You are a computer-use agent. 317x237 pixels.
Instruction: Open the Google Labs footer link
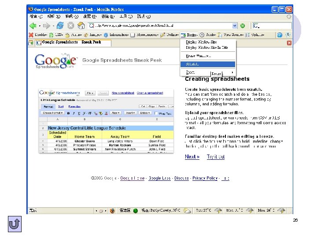tap(159, 178)
